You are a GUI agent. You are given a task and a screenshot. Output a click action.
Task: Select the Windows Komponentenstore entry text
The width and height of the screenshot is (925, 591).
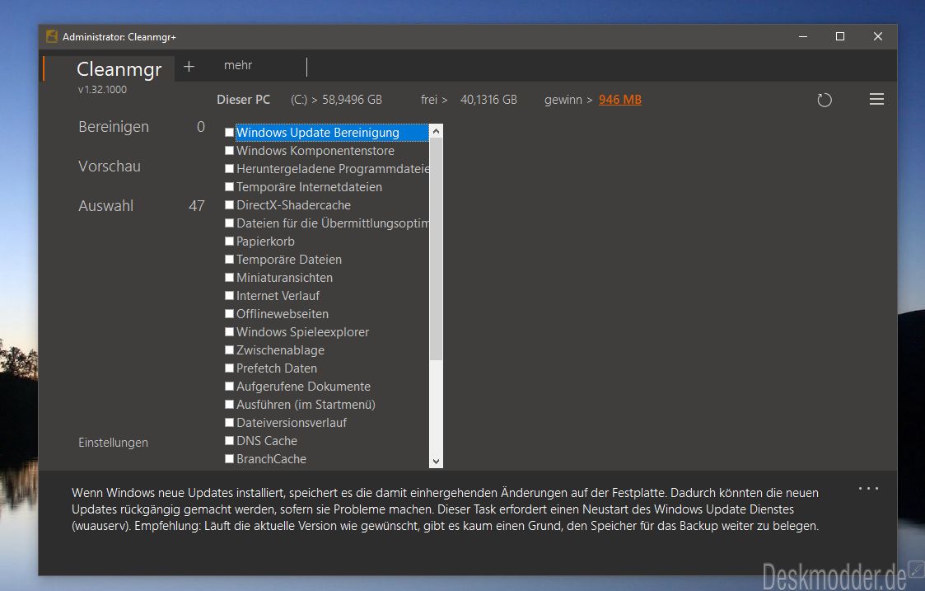click(x=315, y=151)
